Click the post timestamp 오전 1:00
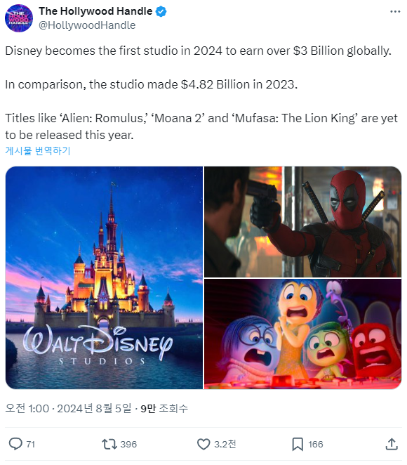Image resolution: width=407 pixels, height=465 pixels. pos(27,408)
